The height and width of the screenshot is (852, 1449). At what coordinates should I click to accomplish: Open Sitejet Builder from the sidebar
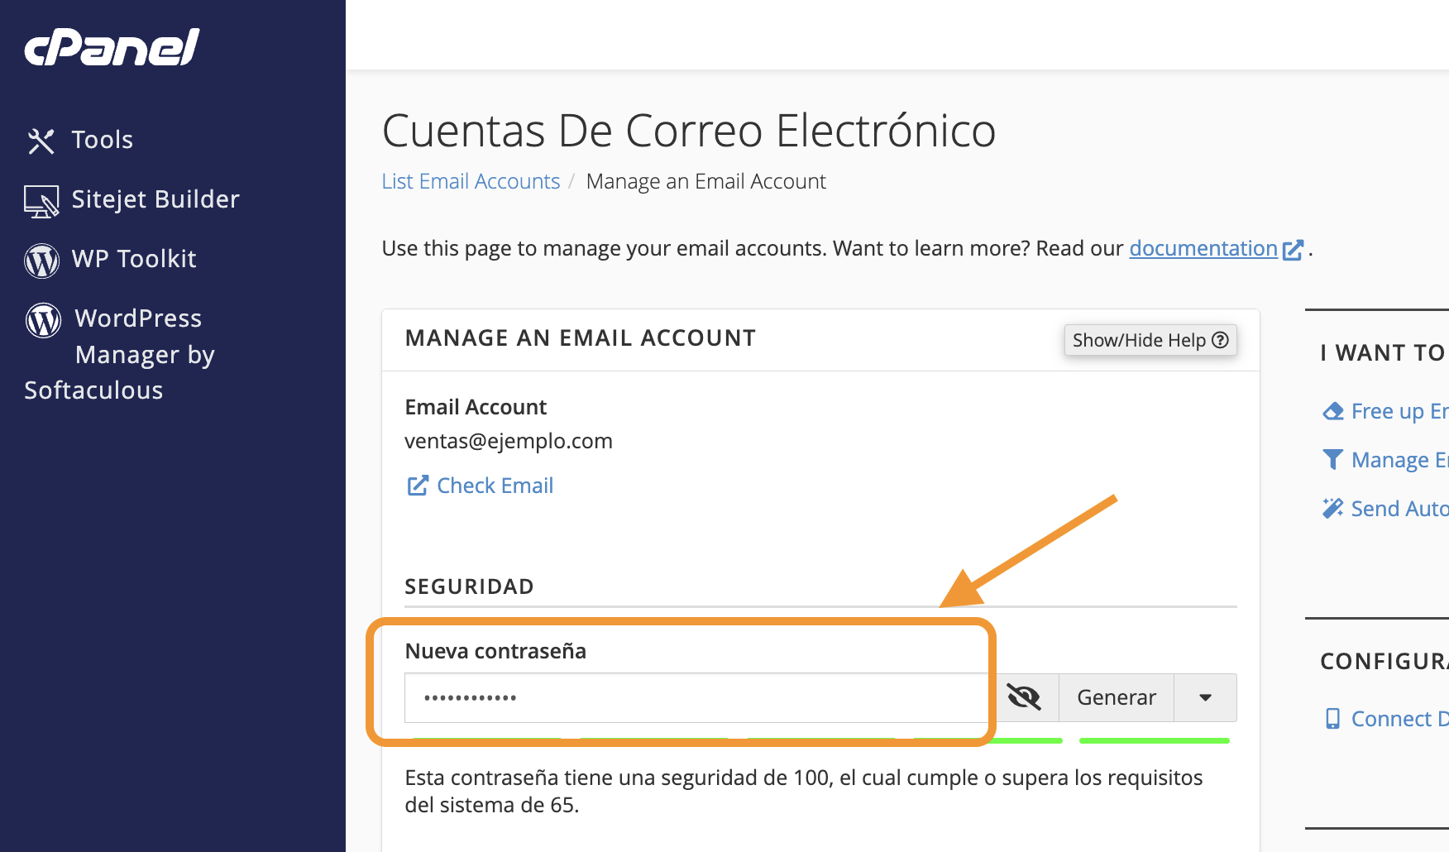coord(155,199)
